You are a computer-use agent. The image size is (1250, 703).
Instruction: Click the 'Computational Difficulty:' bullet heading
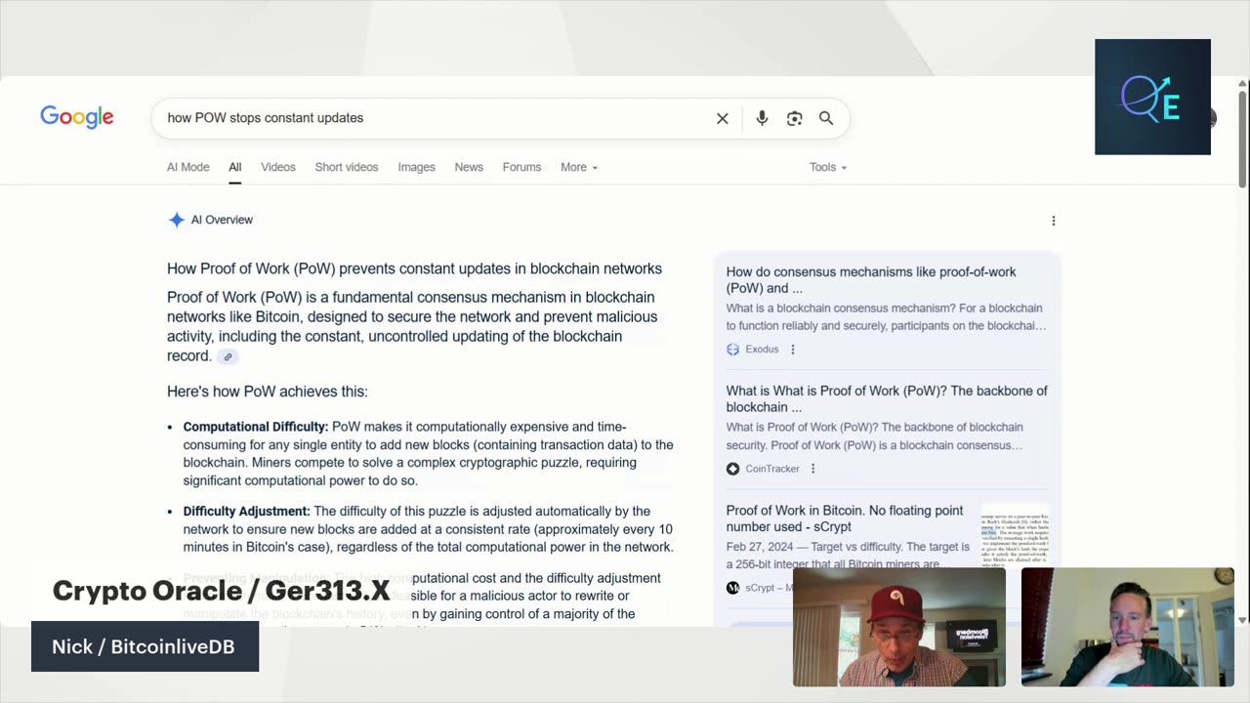point(256,427)
